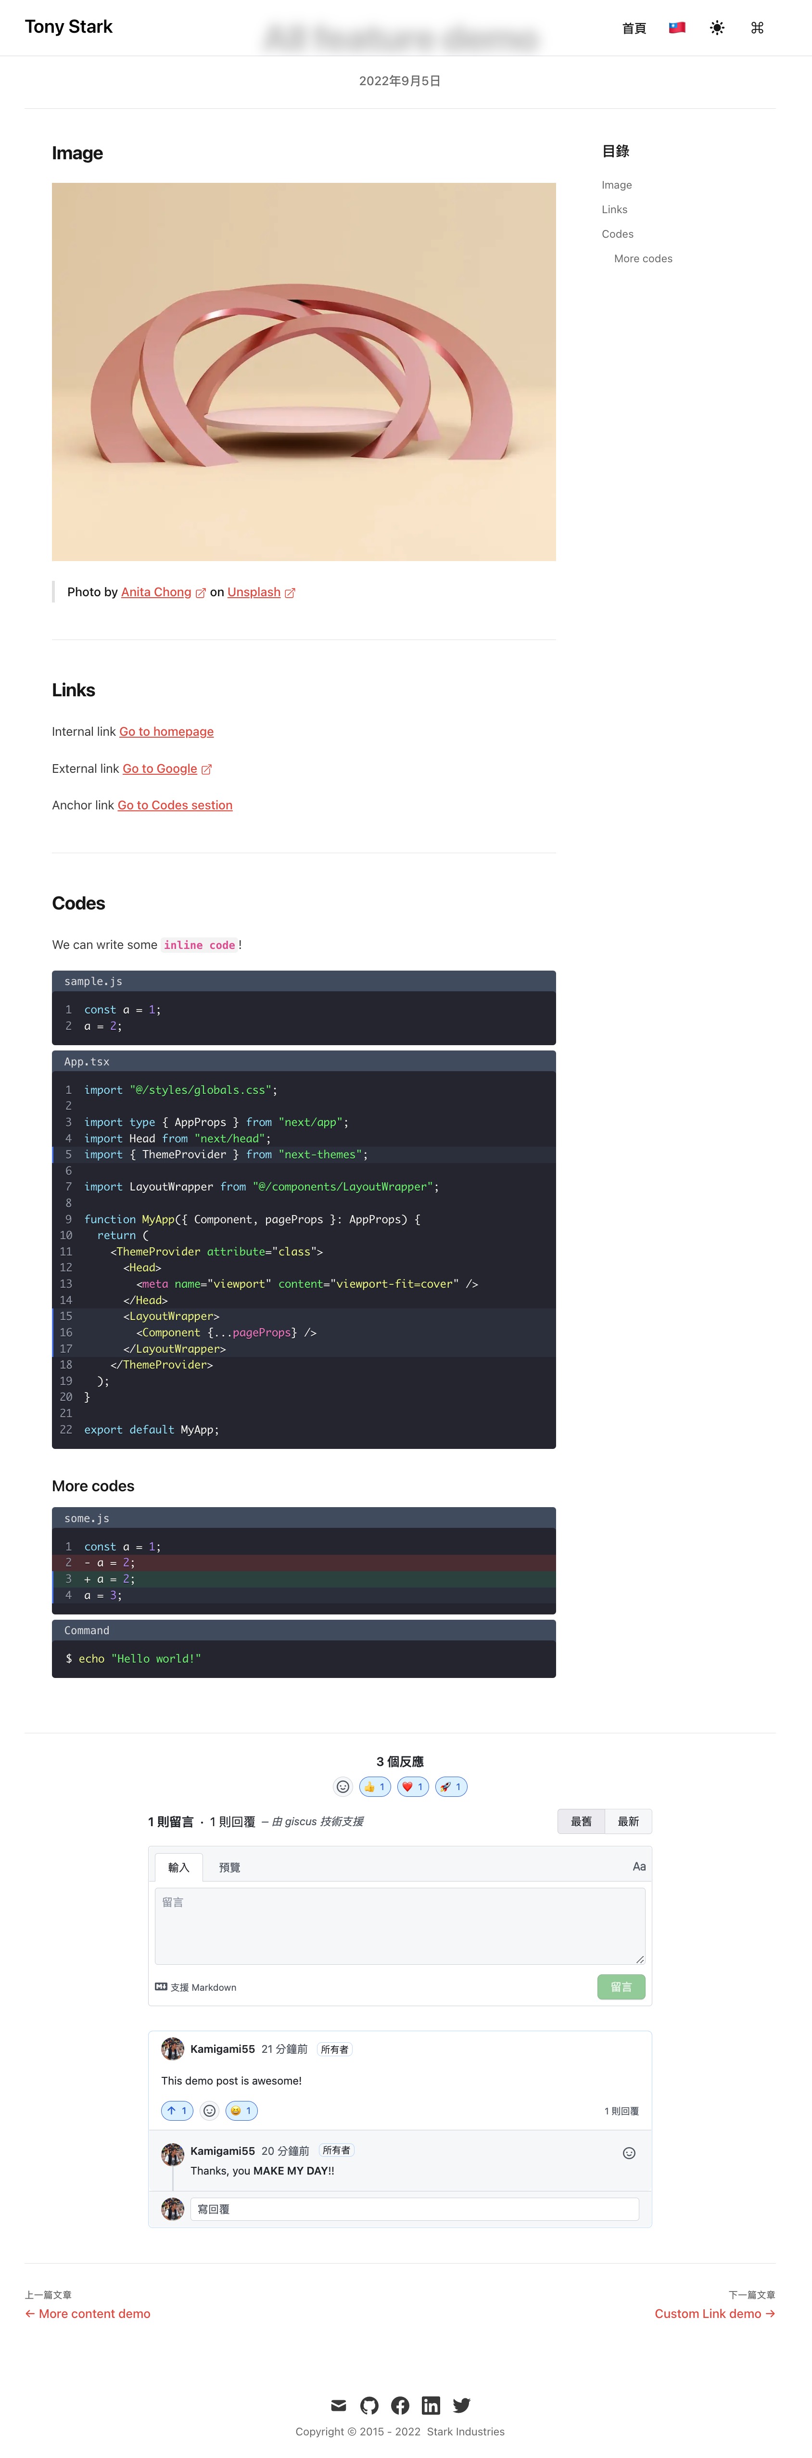812x2458 pixels.
Task: Add a reaction to the reply comment
Action: [x=629, y=2153]
